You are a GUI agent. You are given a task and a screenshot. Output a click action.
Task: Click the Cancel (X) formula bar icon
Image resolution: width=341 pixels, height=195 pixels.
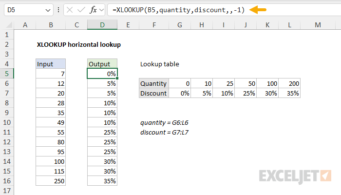(70, 10)
